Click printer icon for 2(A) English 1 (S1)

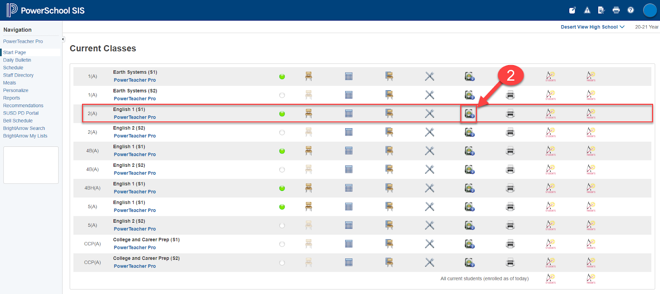(x=510, y=113)
